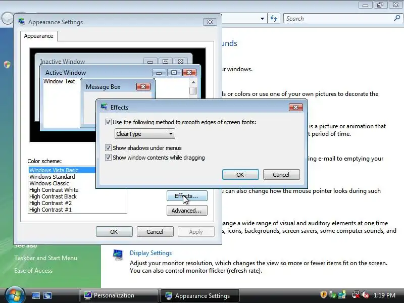Cancel the Effects dialog

point(281,174)
